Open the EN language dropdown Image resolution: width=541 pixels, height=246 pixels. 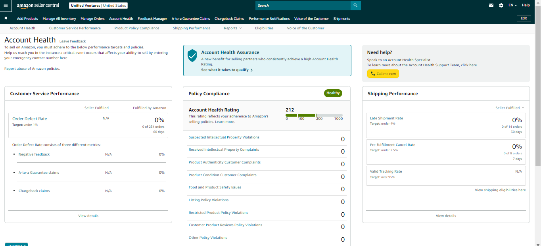pos(512,6)
